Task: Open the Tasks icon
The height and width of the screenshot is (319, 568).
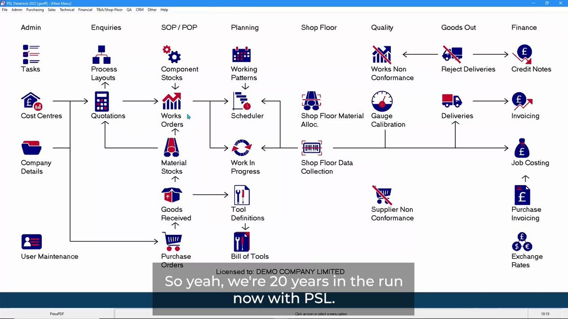Action: (31, 54)
